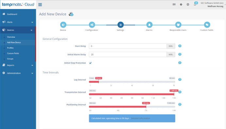Go to the Device wizard step
This screenshot has height=129, width=226.
coord(63,25)
